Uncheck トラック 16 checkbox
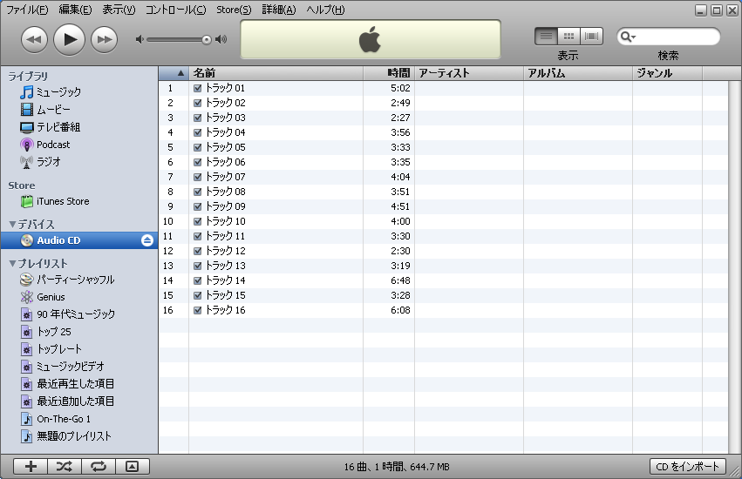This screenshot has height=479, width=742. (x=198, y=310)
